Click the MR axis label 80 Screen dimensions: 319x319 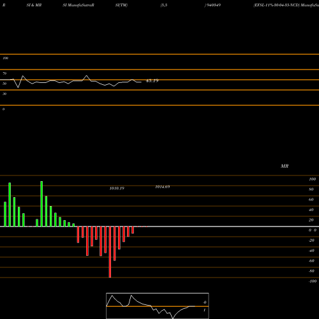click(311, 189)
